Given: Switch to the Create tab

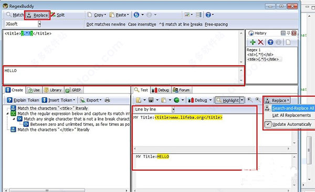Looking at the screenshot, I should click(x=14, y=90).
